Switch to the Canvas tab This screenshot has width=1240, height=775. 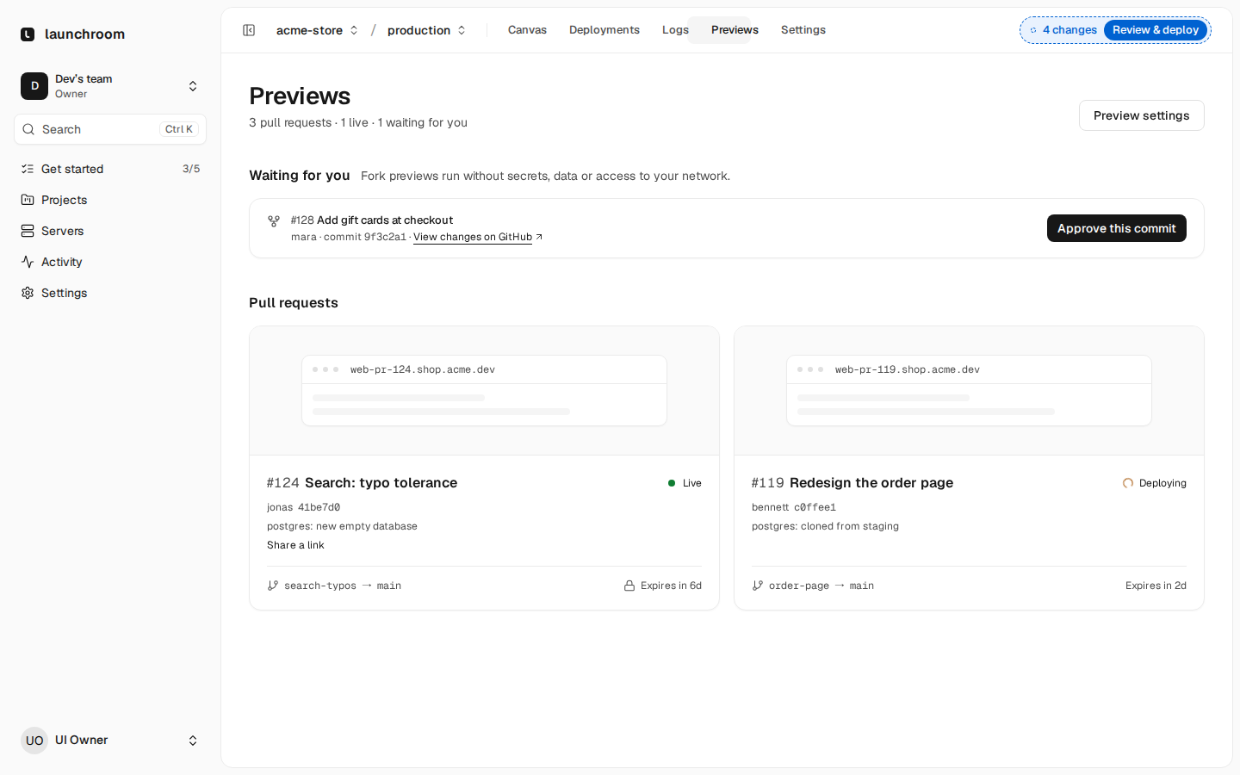point(527,30)
